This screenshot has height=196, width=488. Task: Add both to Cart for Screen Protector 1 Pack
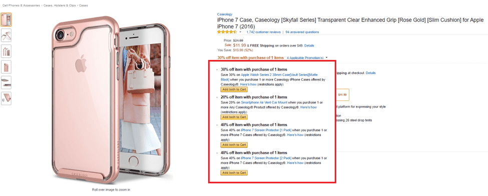(234, 144)
